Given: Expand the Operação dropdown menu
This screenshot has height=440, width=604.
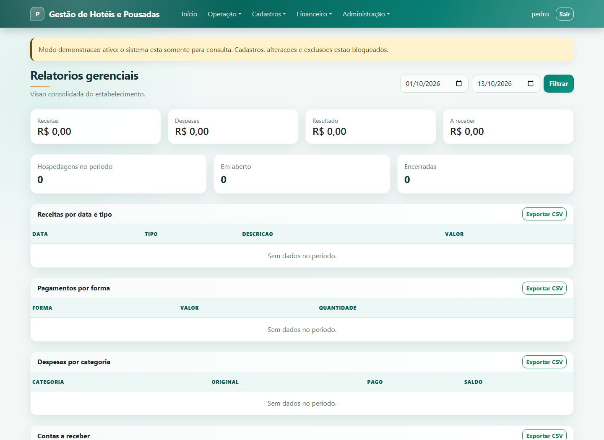Looking at the screenshot, I should (224, 14).
